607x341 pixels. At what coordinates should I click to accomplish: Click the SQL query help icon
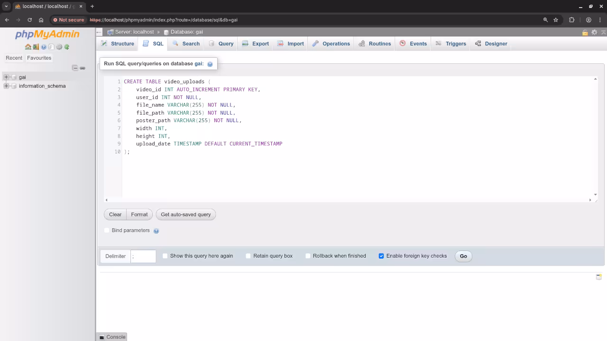tap(210, 64)
